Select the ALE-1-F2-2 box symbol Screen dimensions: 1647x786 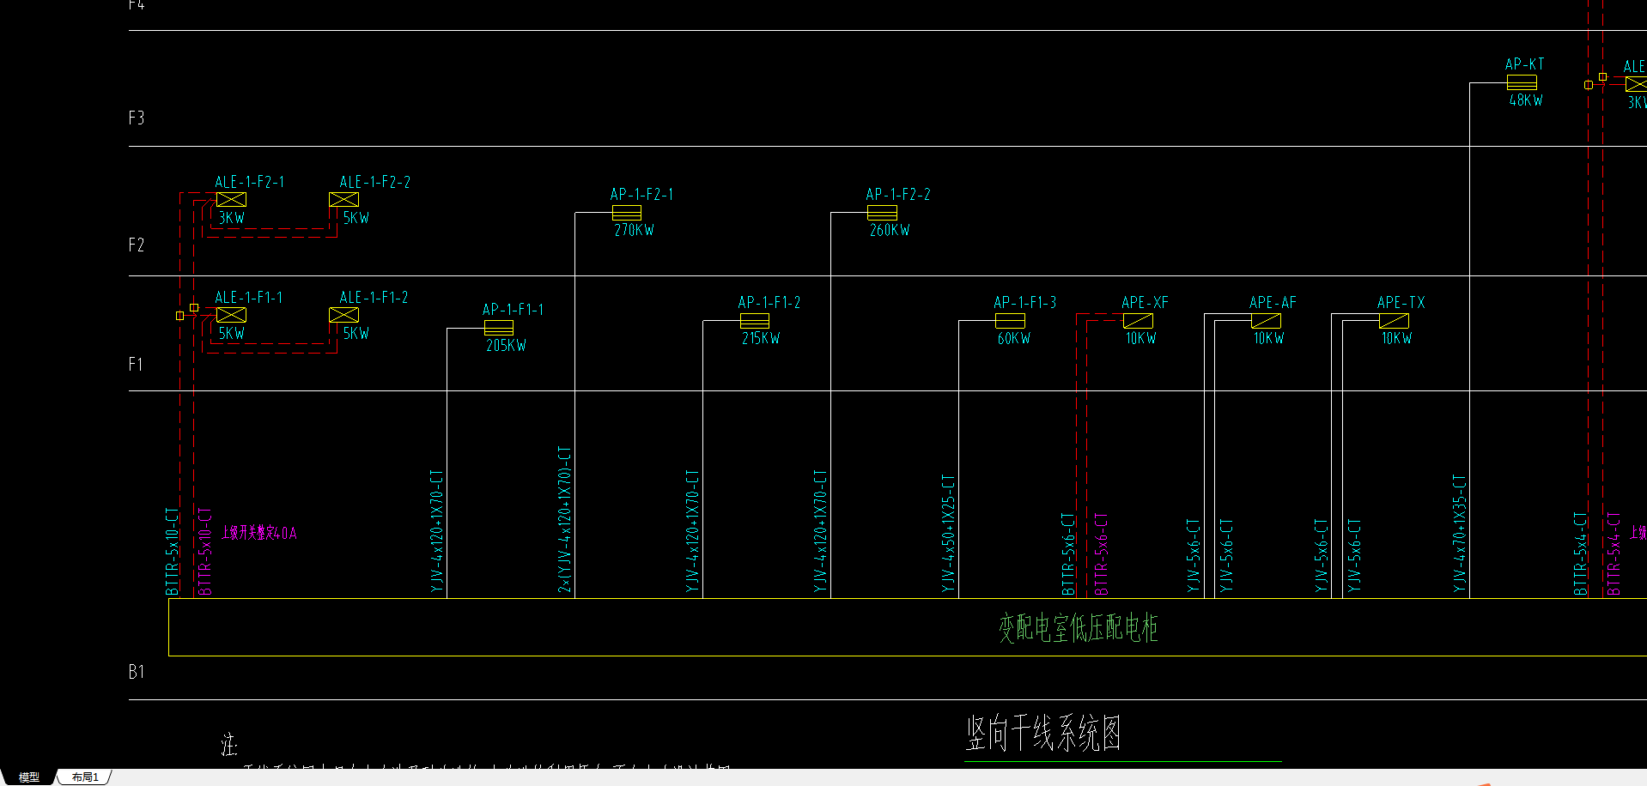click(343, 200)
